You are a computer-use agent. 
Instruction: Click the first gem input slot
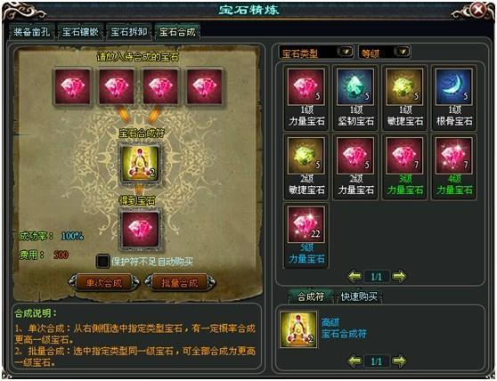72,86
